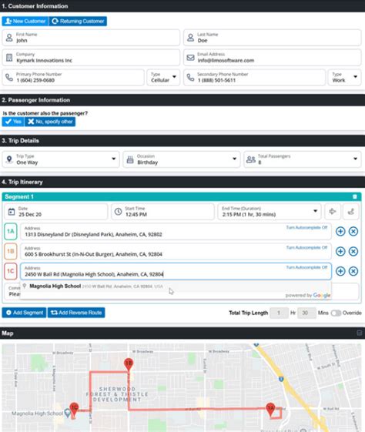This screenshot has height=432, width=365.
Task: Click the Add Segment button
Action: [x=24, y=313]
